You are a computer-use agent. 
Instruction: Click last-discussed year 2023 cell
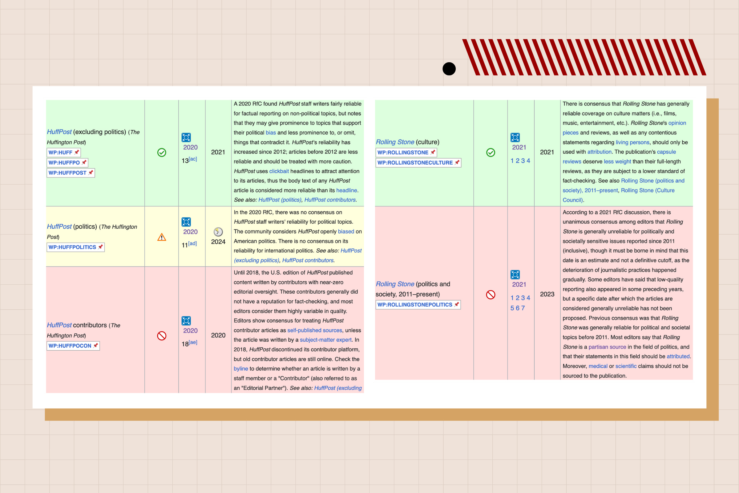pos(547,294)
